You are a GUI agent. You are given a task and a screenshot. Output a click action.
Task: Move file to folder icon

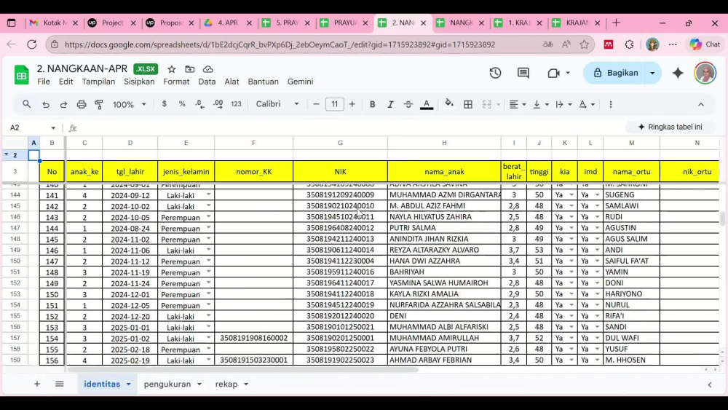(189, 69)
